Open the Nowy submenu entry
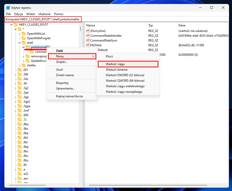232x191 pixels. [72, 56]
